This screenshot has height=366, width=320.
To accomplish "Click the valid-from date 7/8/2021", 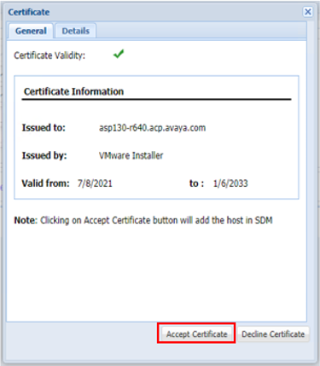I will (95, 183).
